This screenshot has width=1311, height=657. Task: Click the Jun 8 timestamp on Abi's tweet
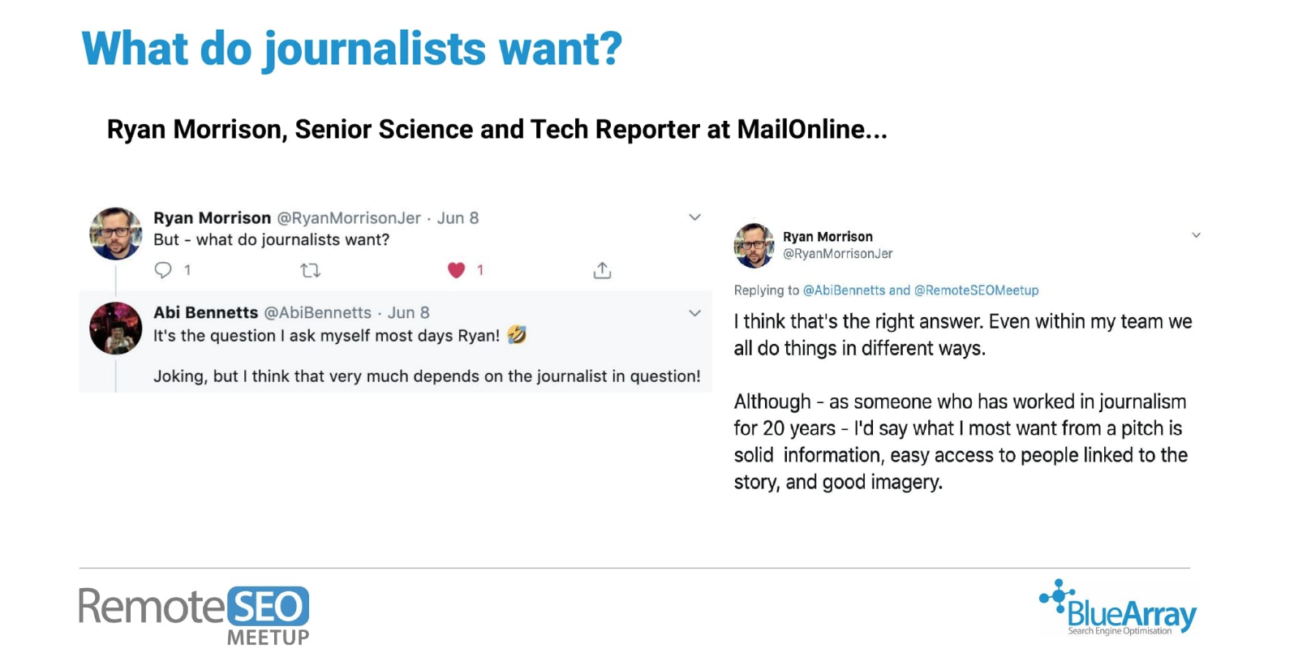pyautogui.click(x=408, y=313)
